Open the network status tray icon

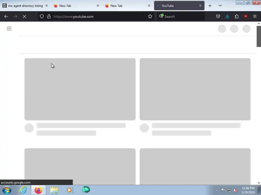[x=229, y=190]
